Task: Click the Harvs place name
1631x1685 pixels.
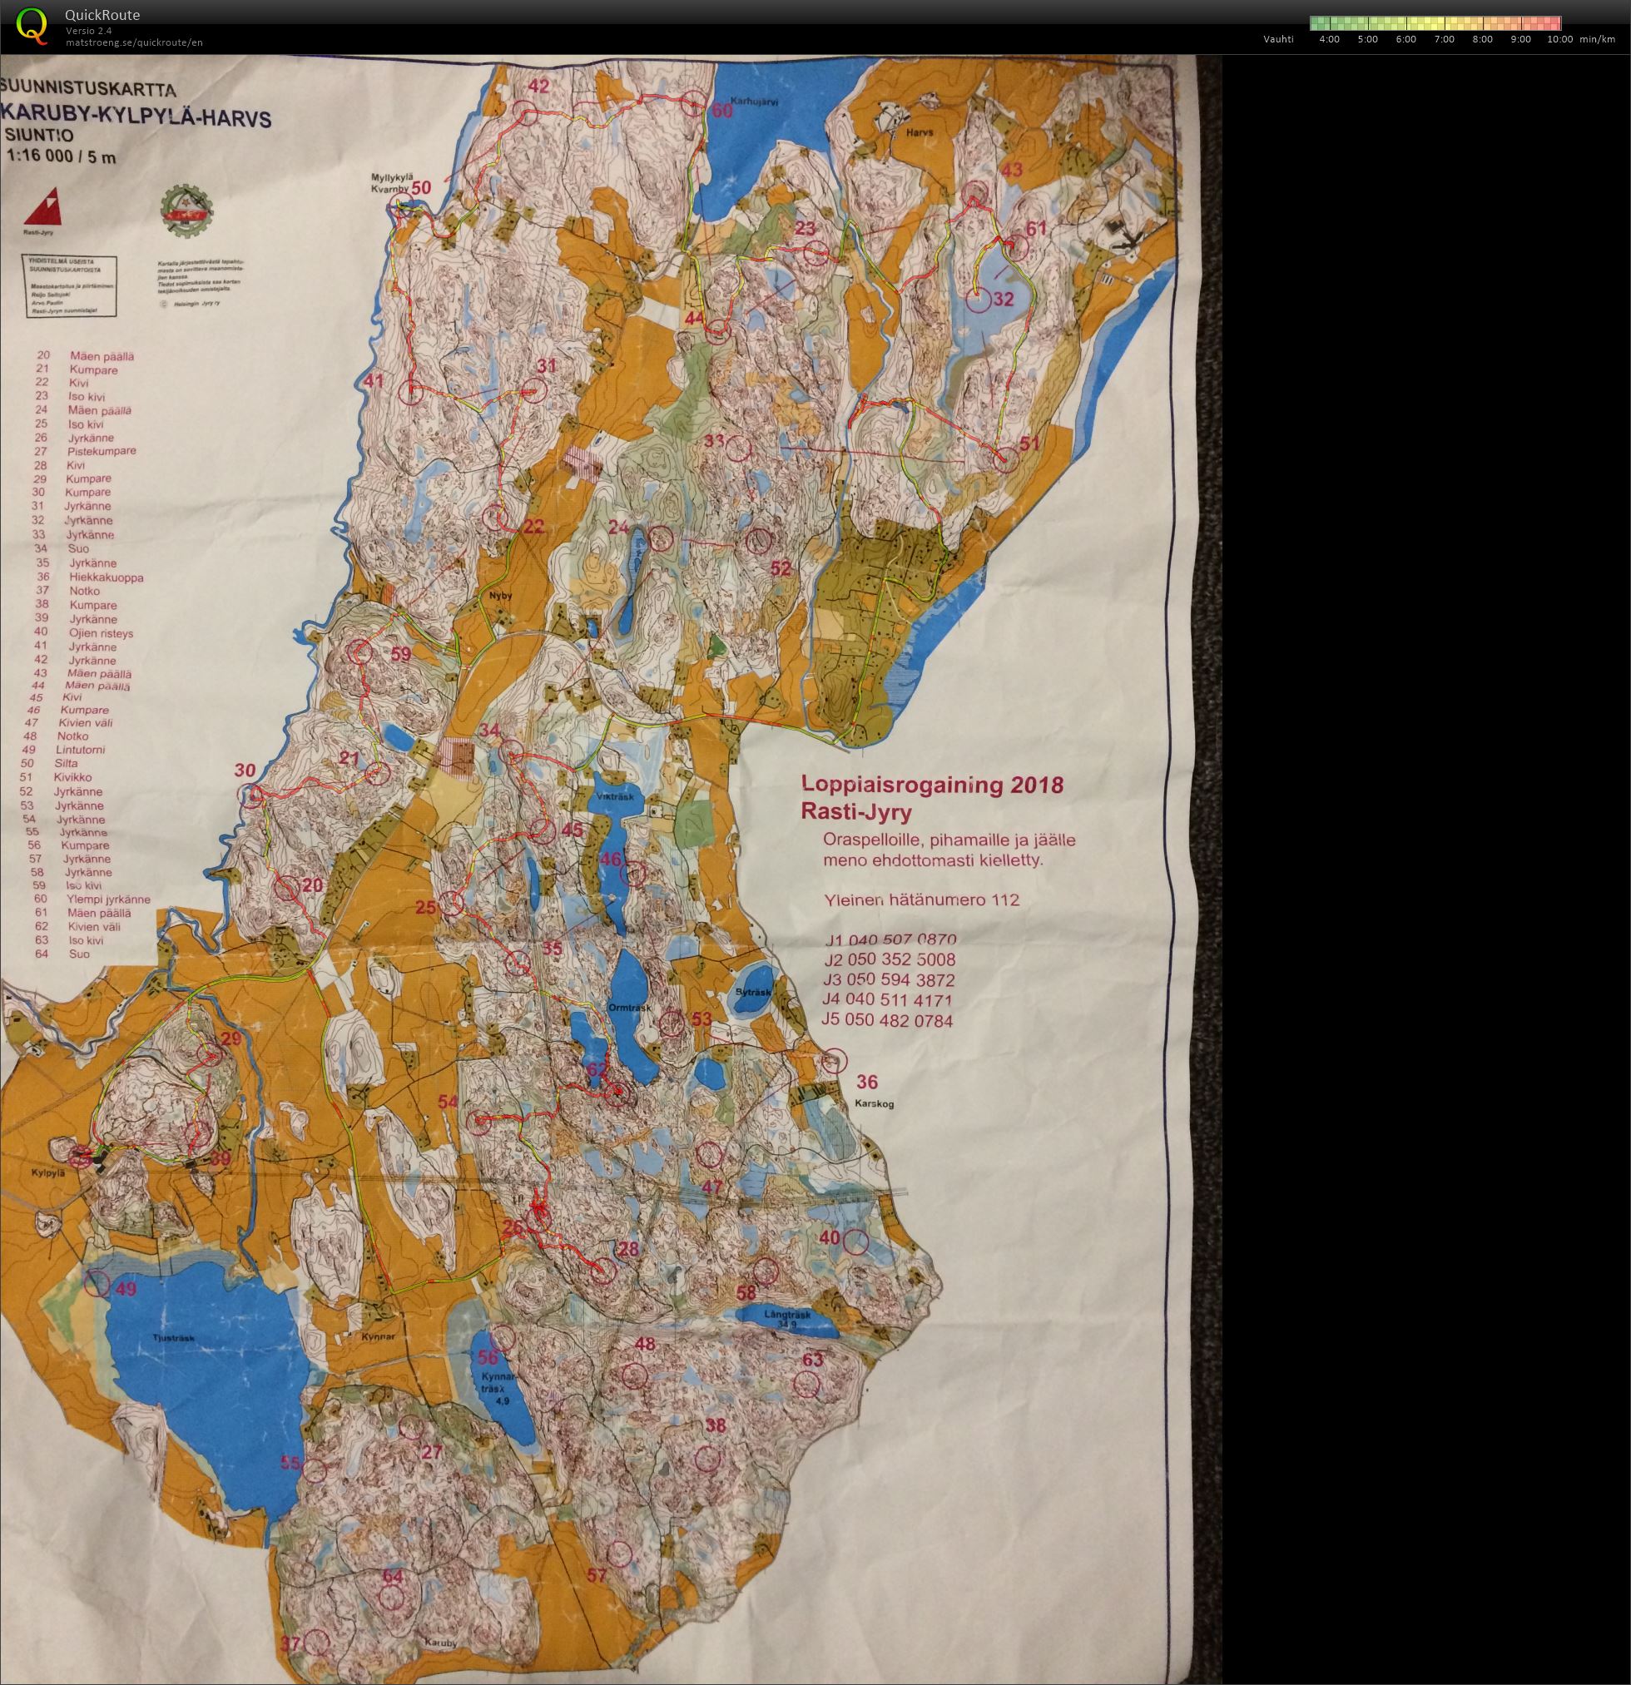Action: (x=920, y=133)
